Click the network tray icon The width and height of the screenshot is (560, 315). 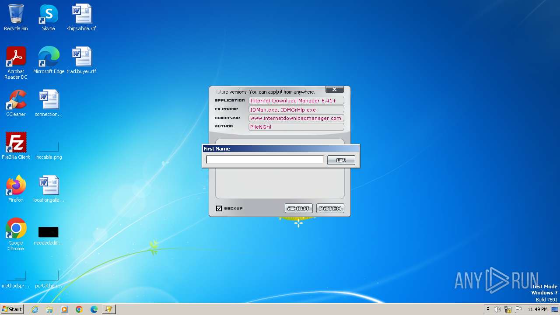pyautogui.click(x=508, y=309)
